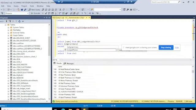Open the editor zoom 100 % dropdown

coord(60,60)
